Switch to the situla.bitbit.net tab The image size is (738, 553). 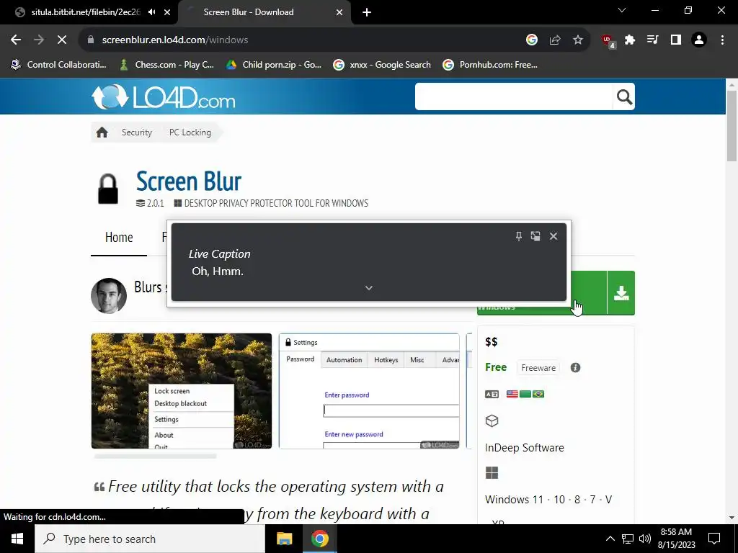click(x=86, y=12)
